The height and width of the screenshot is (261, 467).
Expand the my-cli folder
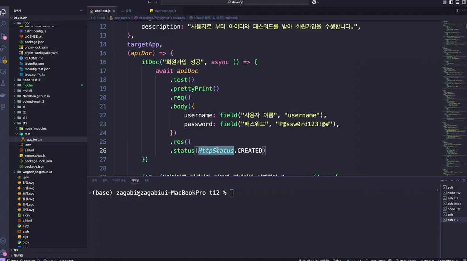[48, 90]
